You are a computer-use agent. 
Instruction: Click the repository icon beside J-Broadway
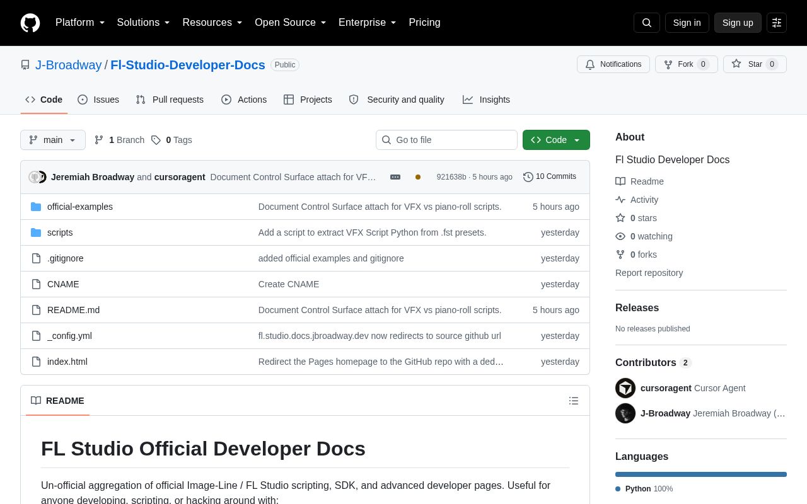click(25, 65)
